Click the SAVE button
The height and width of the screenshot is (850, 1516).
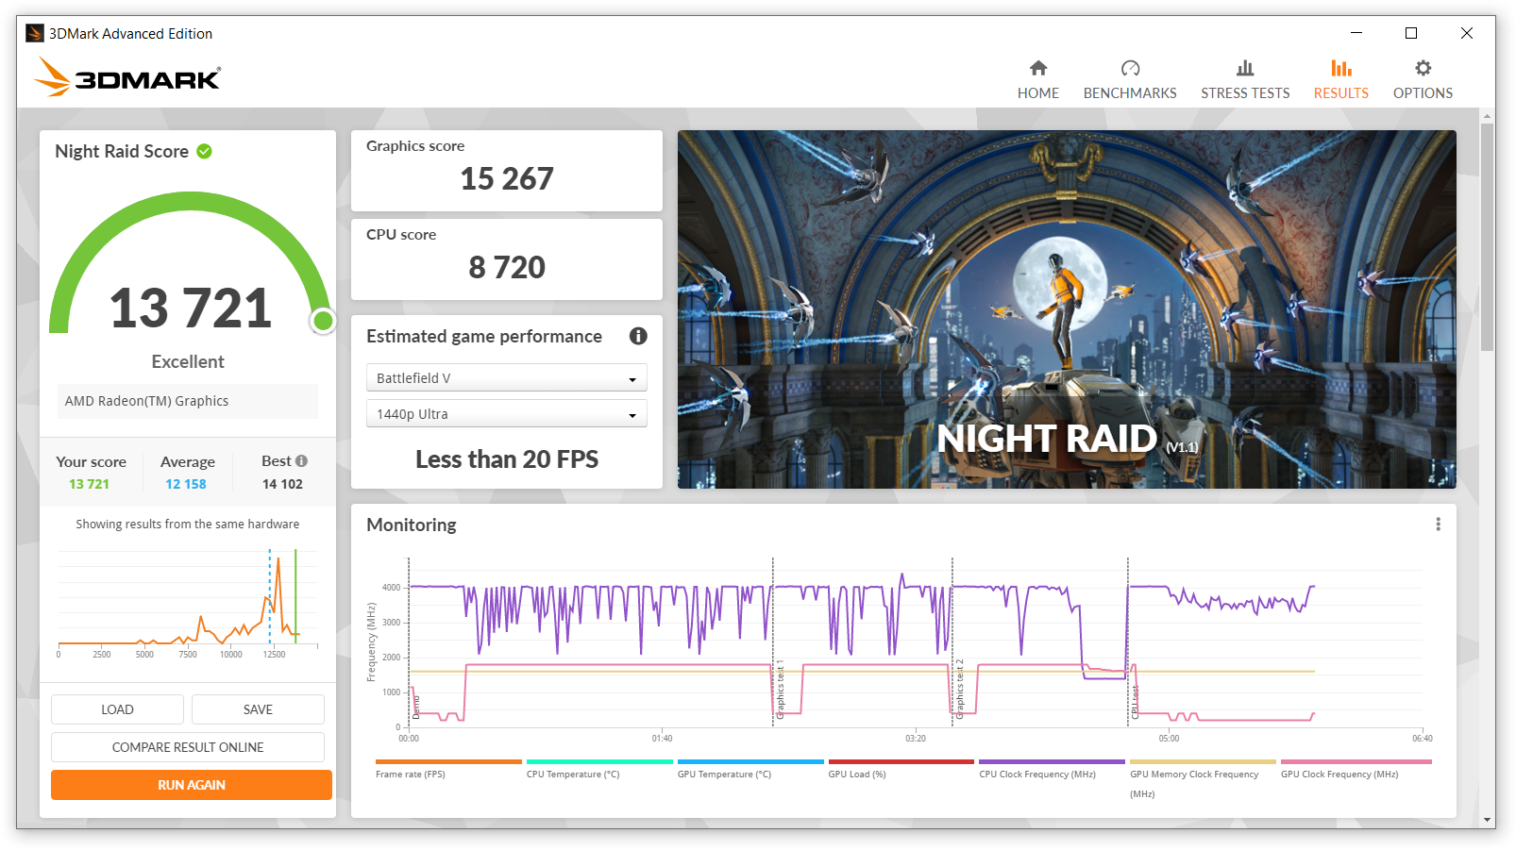coord(258,709)
